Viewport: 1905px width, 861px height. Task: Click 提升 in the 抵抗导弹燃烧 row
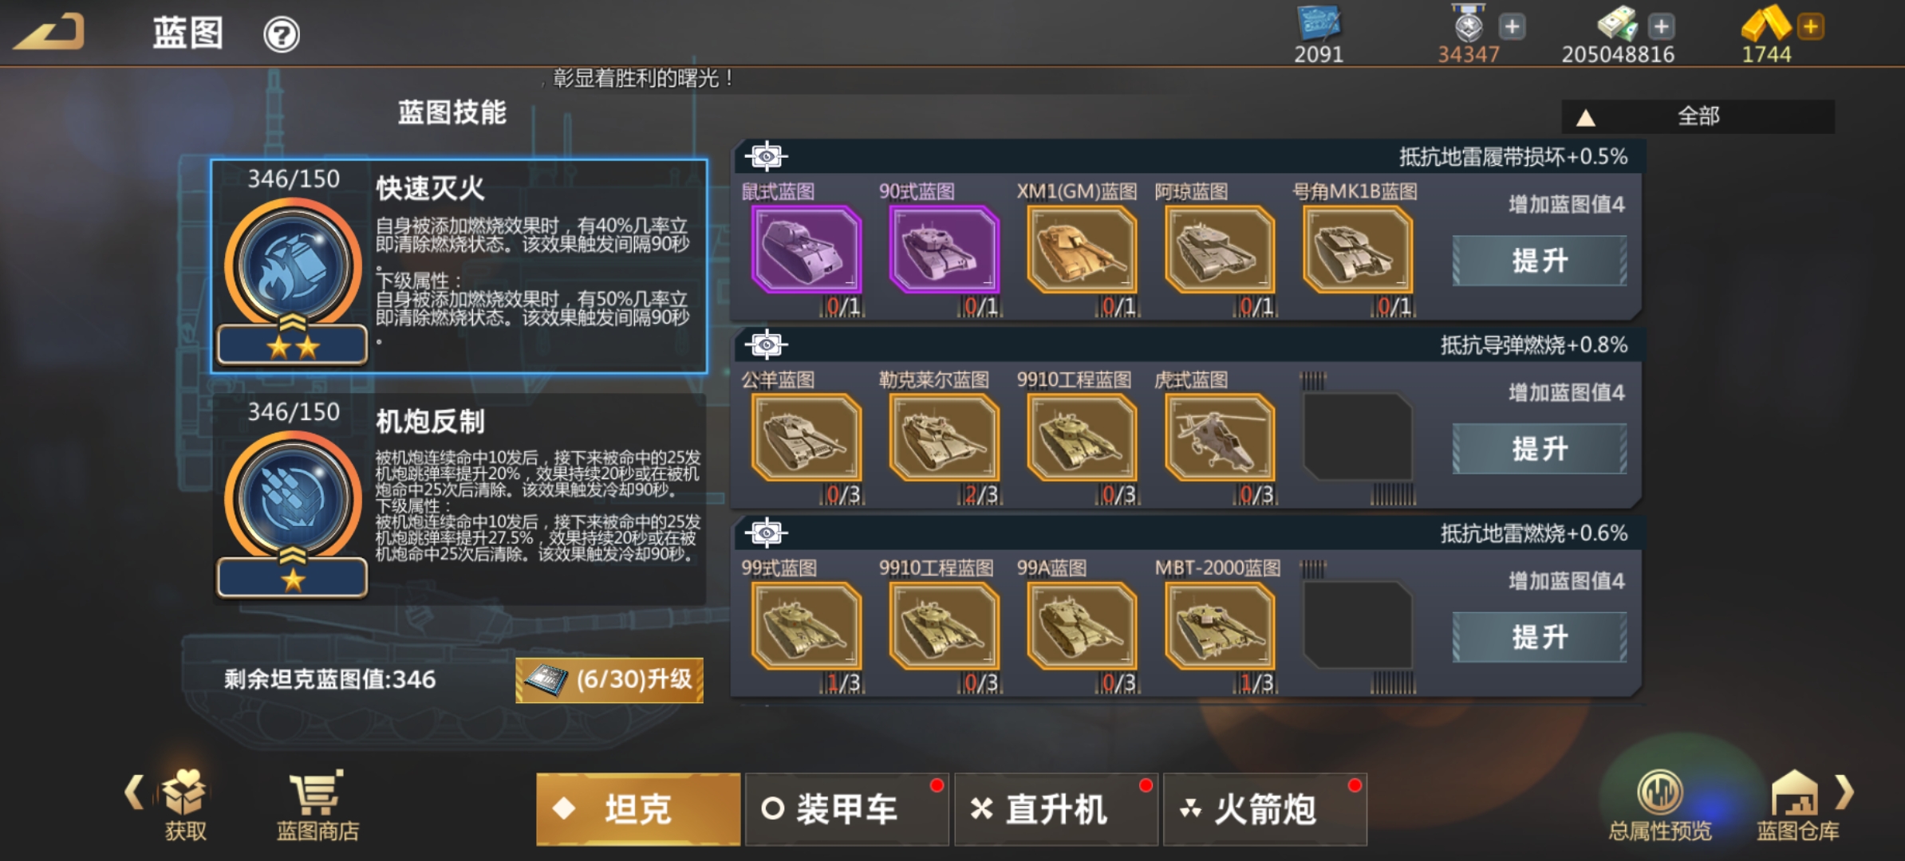[x=1540, y=449]
